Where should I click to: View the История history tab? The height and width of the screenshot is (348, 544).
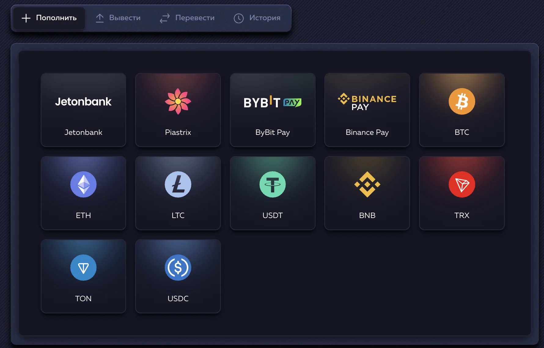pyautogui.click(x=257, y=18)
